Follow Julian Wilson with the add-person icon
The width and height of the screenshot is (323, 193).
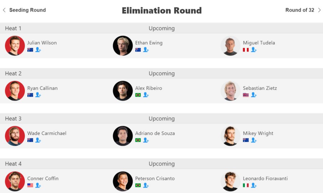pos(38,50)
